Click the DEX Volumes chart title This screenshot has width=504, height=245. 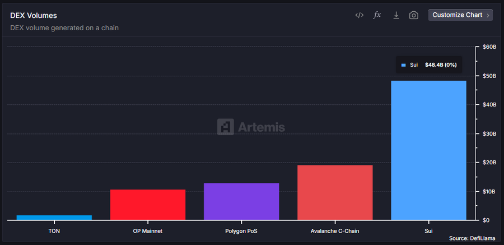(34, 16)
